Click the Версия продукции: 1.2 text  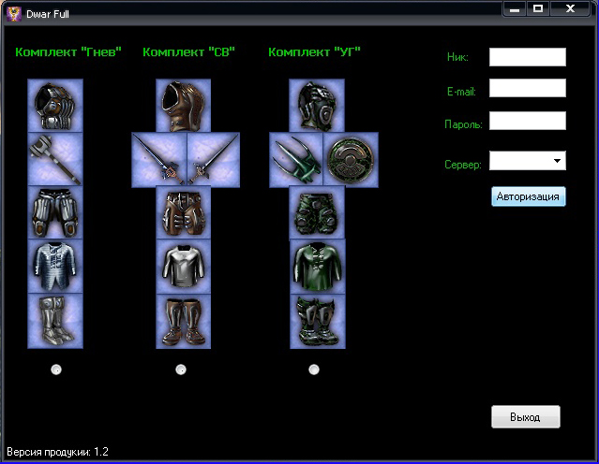58,452
